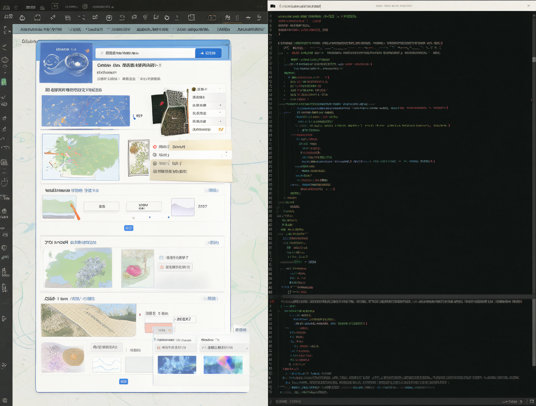This screenshot has width=536, height=406.
Task: Open the rainbow iridescent thumbnail in popup
Action: (x=223, y=365)
